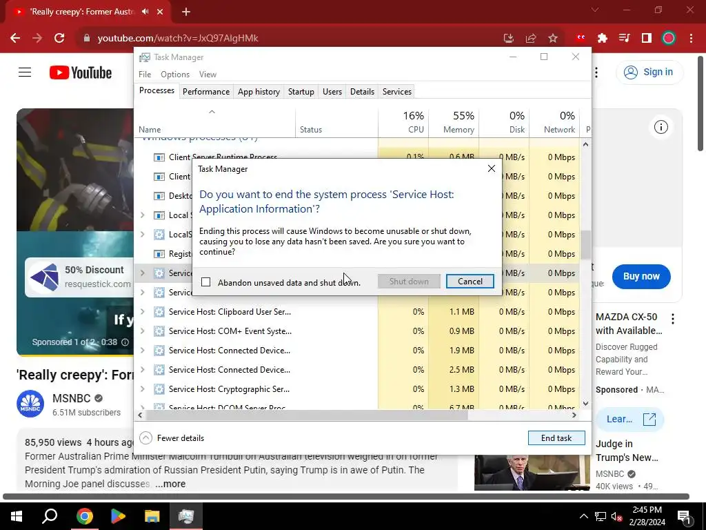Reload the YouTube page
The height and width of the screenshot is (530, 706).
[59, 39]
